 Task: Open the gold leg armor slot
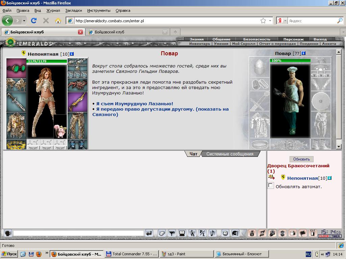[x=77, y=125]
